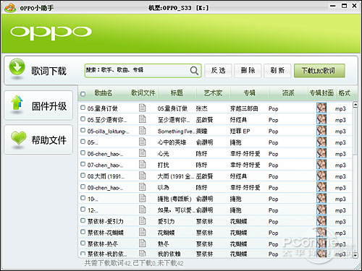Click lyrics file icon in 心中的英雄 row
The image size is (362, 271).
coord(143,142)
